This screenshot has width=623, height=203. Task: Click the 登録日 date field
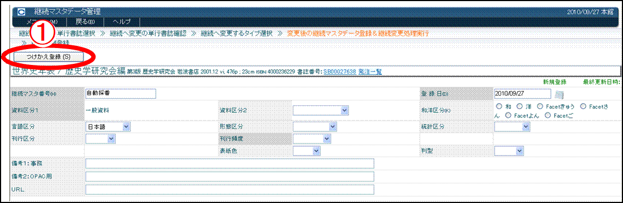(522, 93)
